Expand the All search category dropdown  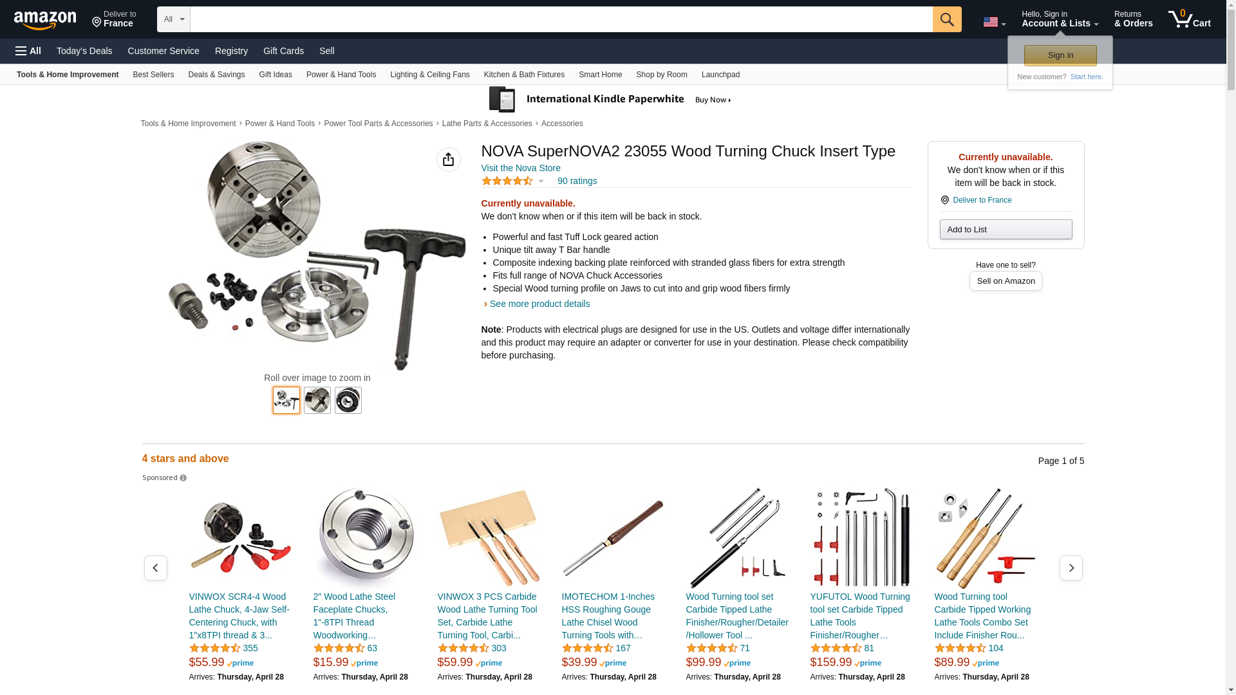coord(173,19)
